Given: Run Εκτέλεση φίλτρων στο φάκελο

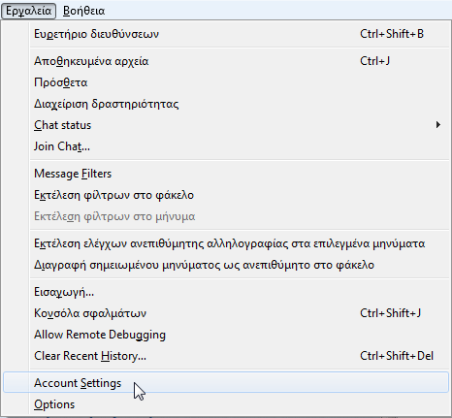Looking at the screenshot, I should (x=226, y=195).
